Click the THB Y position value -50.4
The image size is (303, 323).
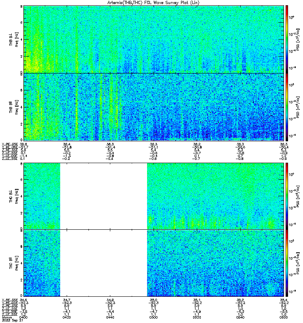pyautogui.click(x=284, y=147)
